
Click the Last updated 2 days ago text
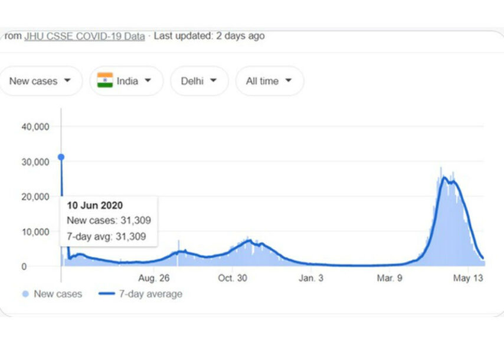[x=209, y=36]
